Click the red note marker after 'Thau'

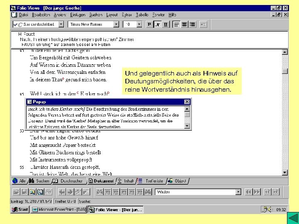pos(63,78)
